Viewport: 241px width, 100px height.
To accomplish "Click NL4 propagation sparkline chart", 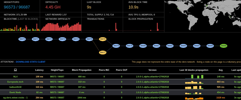I will [x=194, y=77].
